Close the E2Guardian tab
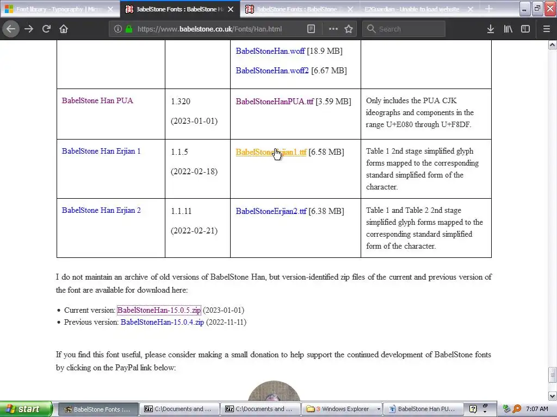The image size is (557, 417). pyautogui.click(x=471, y=9)
